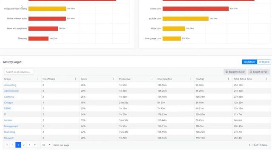
Task: Open No of Users column menu
Action: 76,79
